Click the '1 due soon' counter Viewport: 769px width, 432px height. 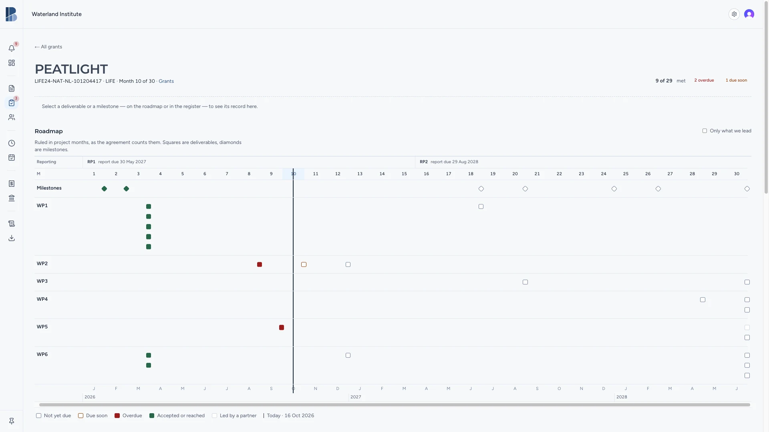(736, 80)
